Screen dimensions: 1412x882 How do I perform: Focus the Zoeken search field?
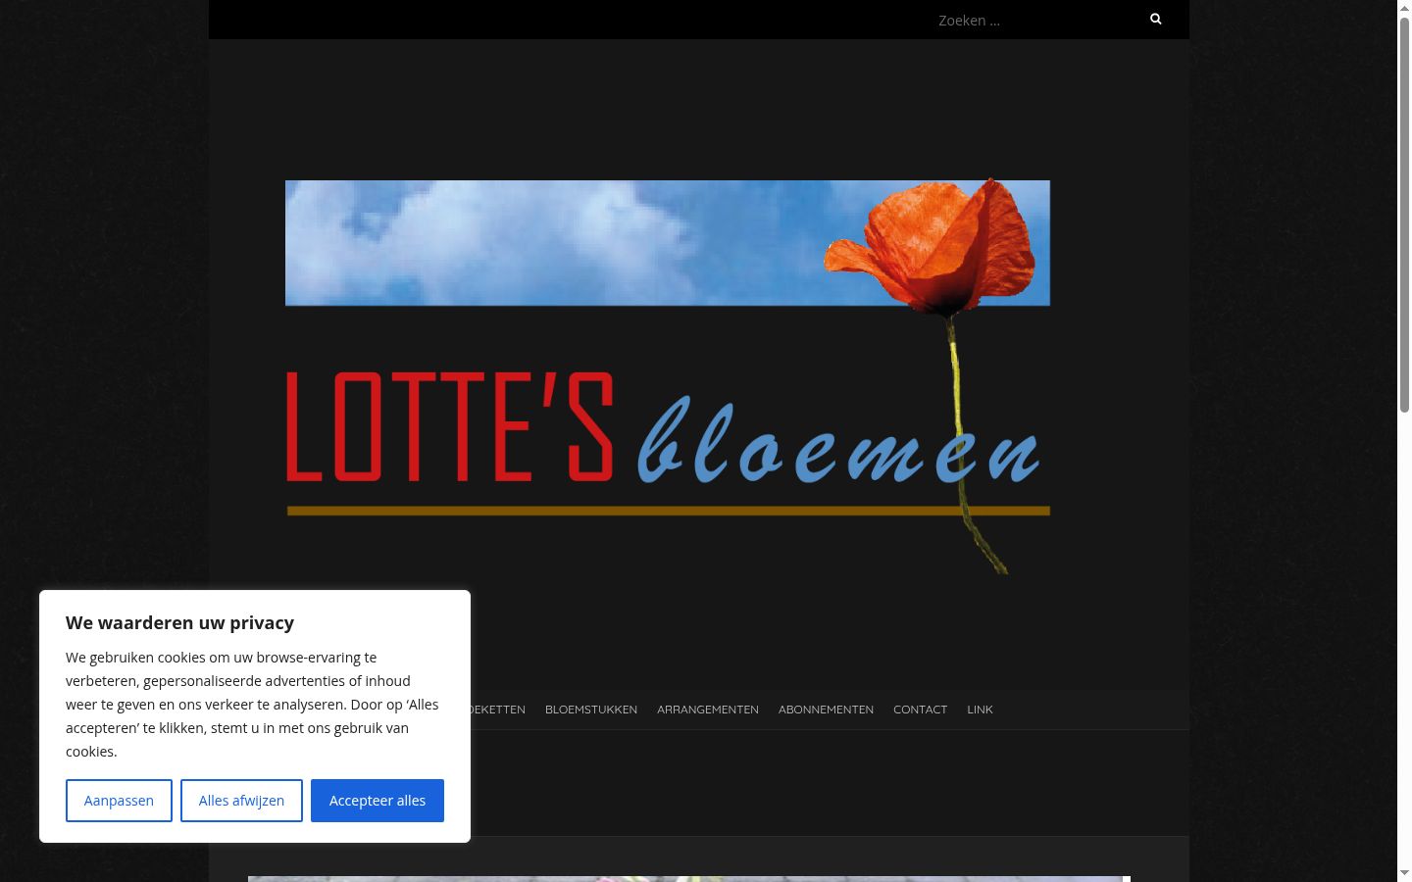point(1033,20)
